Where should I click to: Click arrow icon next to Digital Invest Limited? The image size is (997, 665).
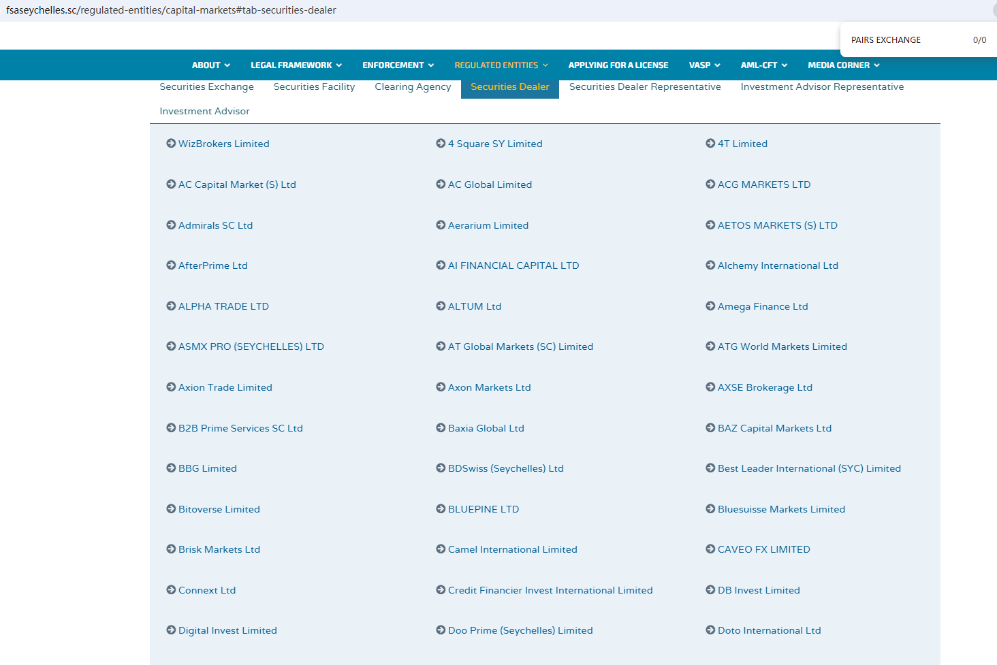coord(171,630)
